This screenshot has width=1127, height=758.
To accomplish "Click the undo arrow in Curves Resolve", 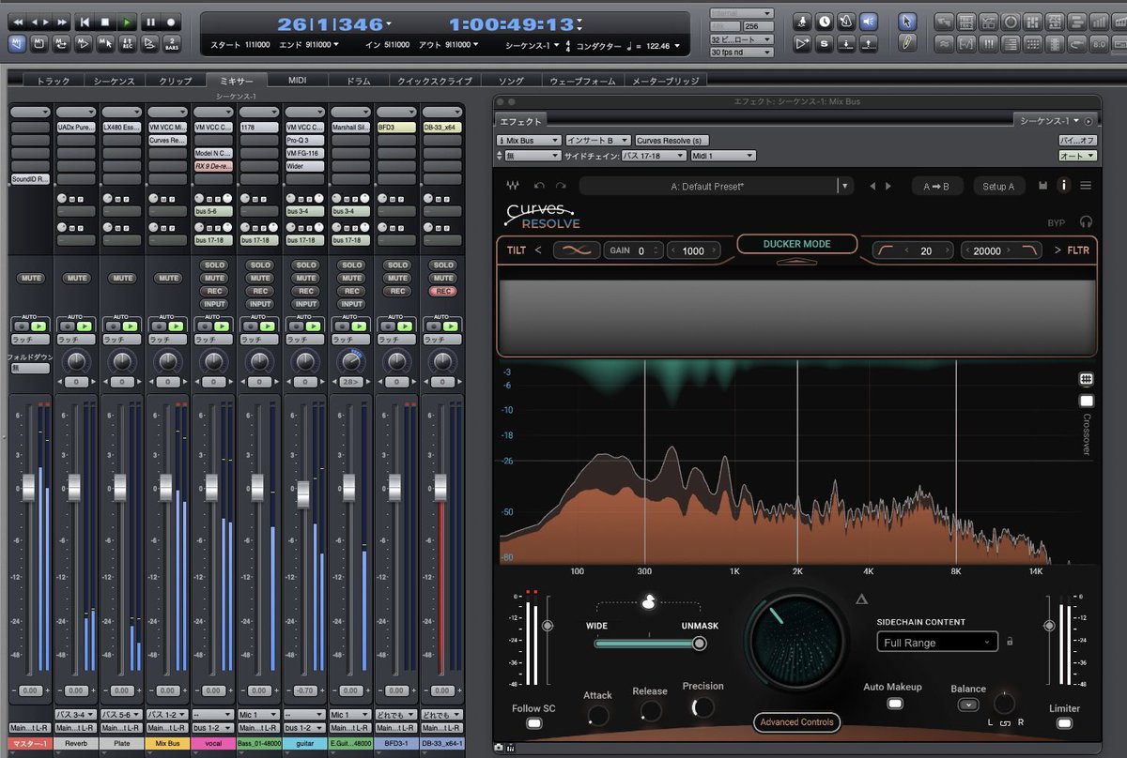I will 539,186.
